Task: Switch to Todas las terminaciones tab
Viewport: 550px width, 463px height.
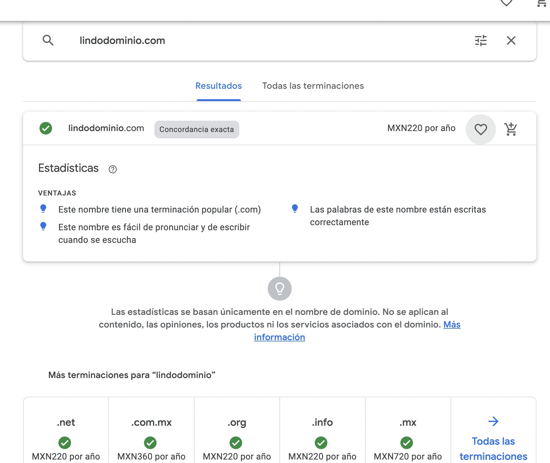Action: [x=313, y=86]
